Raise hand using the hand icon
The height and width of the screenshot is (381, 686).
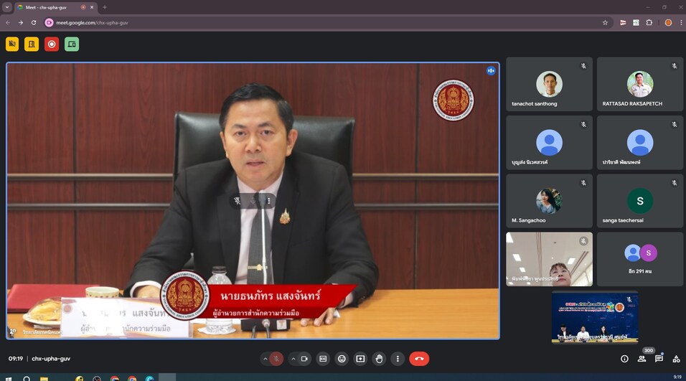tap(379, 359)
